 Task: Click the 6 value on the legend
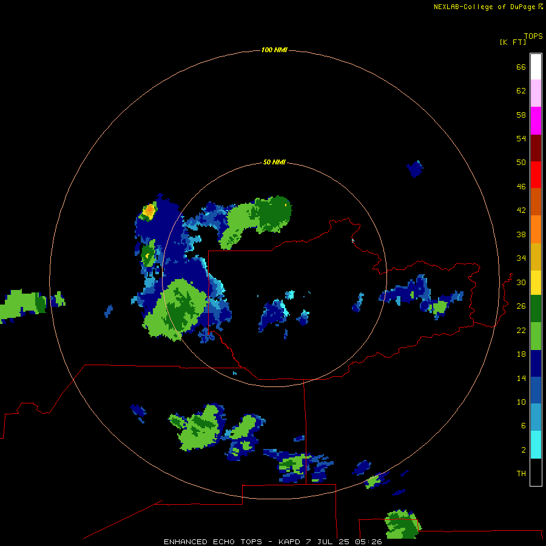pos(524,425)
